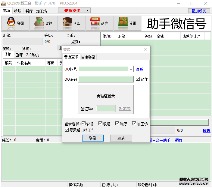
Task: Click the 检查 link
Action: 206,130
